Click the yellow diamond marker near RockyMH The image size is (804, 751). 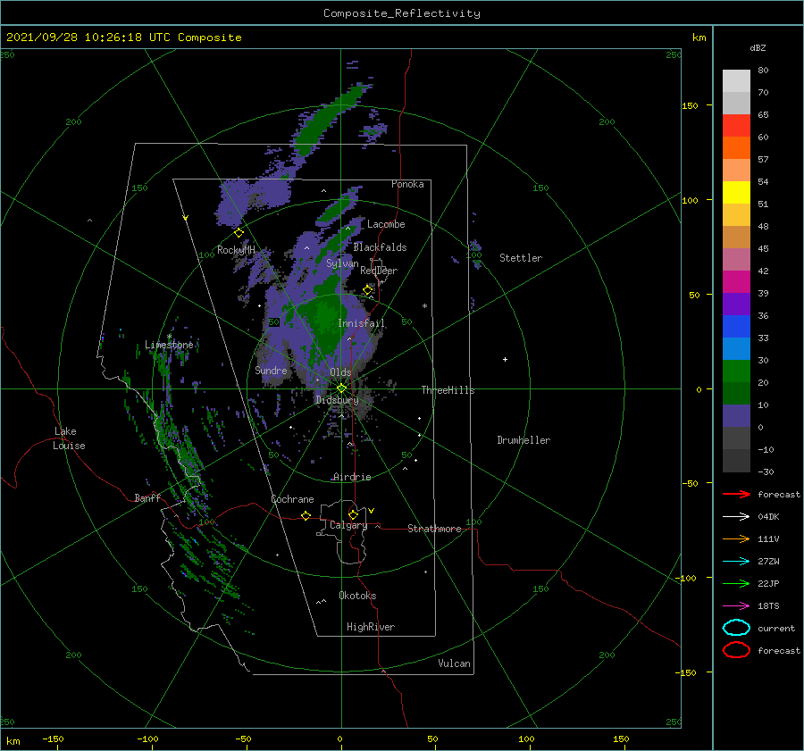pos(239,233)
